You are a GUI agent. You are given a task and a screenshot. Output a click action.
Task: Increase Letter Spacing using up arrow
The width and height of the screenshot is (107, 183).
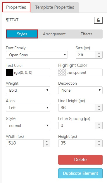[99, 124]
